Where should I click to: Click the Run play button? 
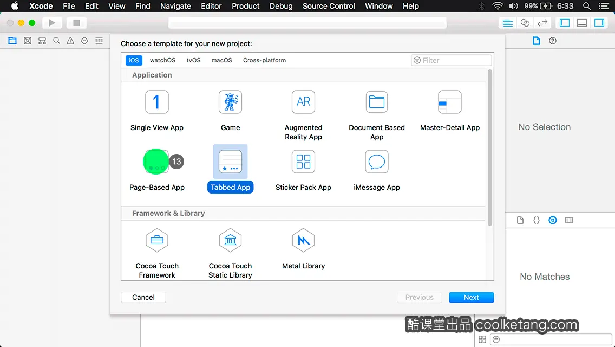[52, 23]
